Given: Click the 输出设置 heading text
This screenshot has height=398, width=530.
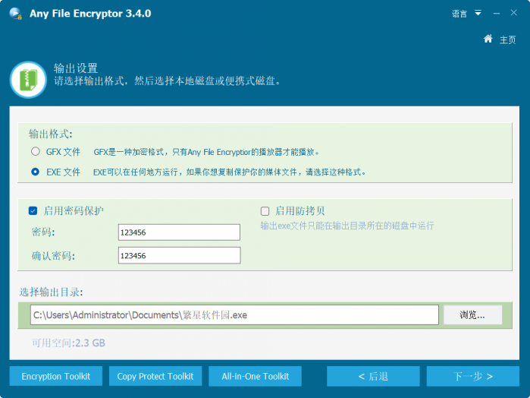Looking at the screenshot, I should (x=76, y=68).
